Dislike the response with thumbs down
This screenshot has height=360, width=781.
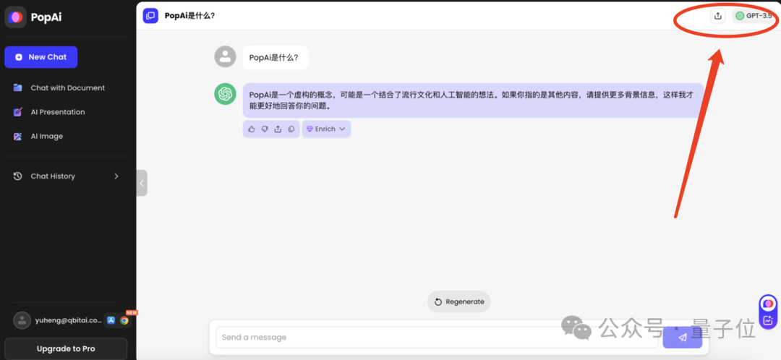[x=265, y=129]
